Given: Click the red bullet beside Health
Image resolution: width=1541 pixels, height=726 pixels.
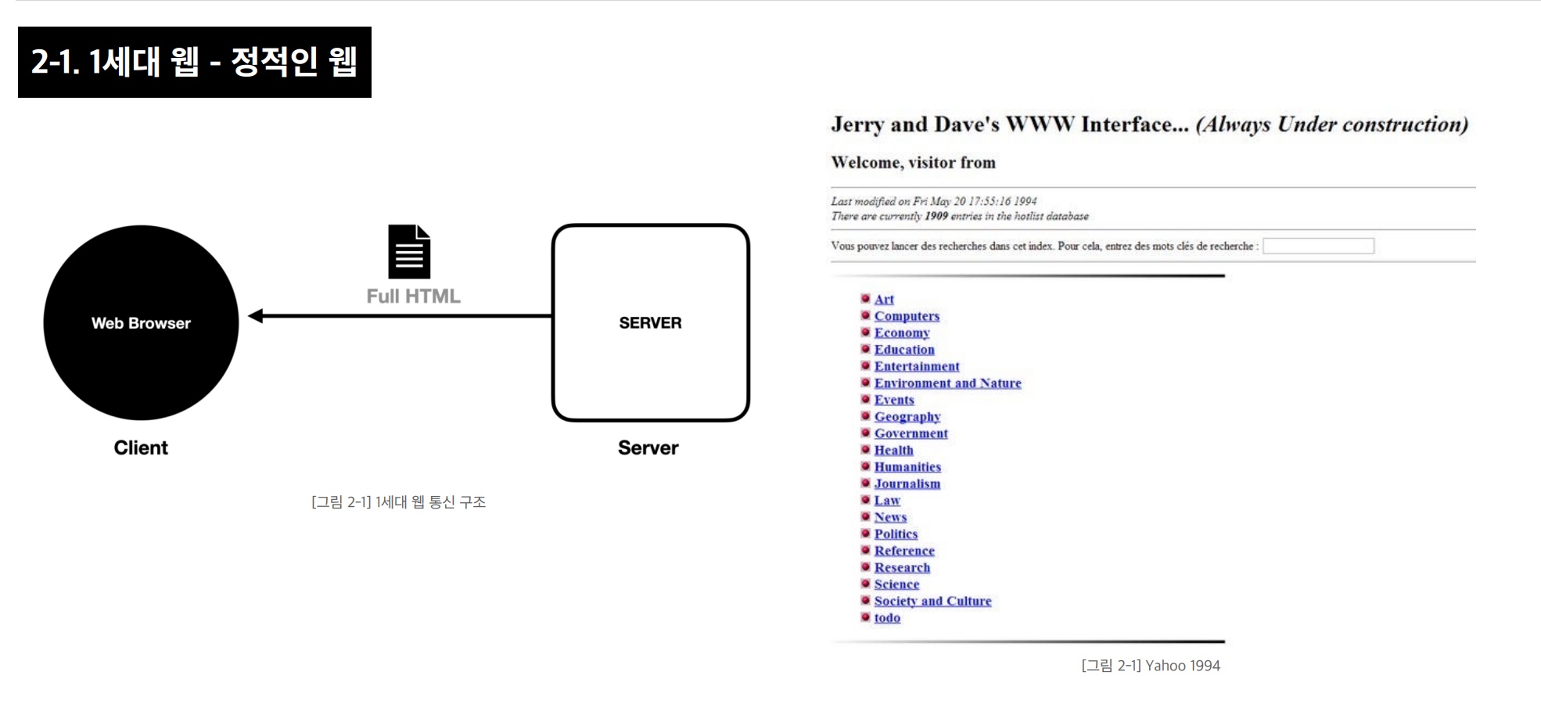Looking at the screenshot, I should pos(865,449).
